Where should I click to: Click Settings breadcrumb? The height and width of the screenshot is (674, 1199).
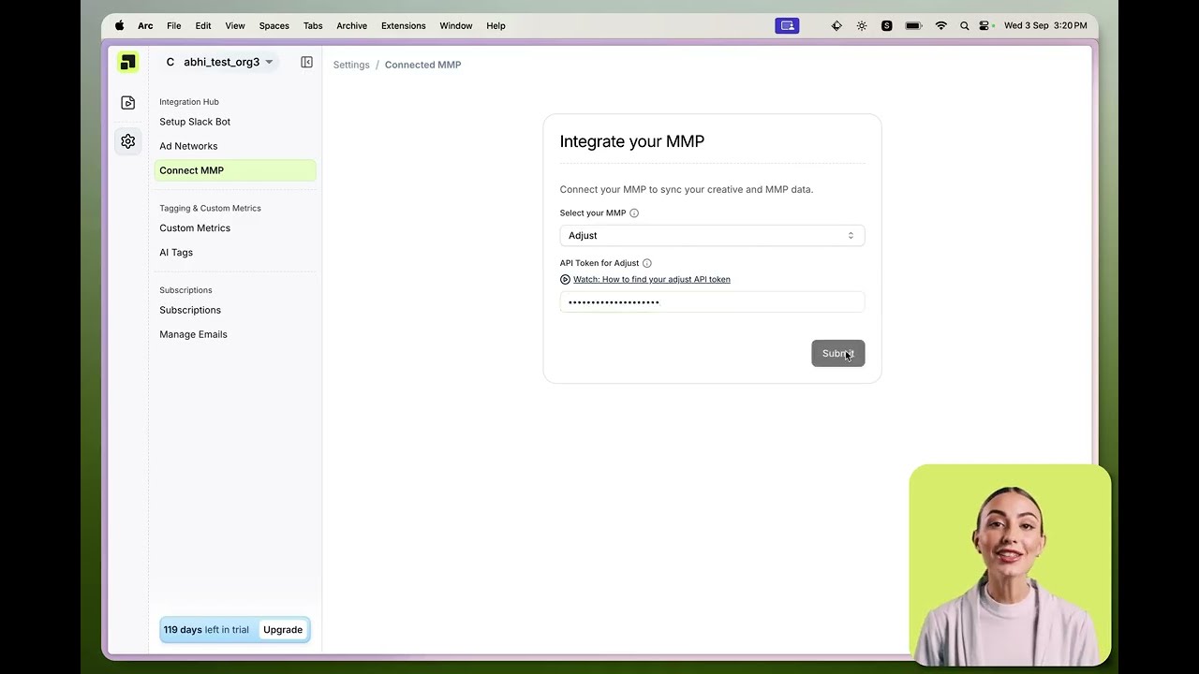click(x=351, y=65)
